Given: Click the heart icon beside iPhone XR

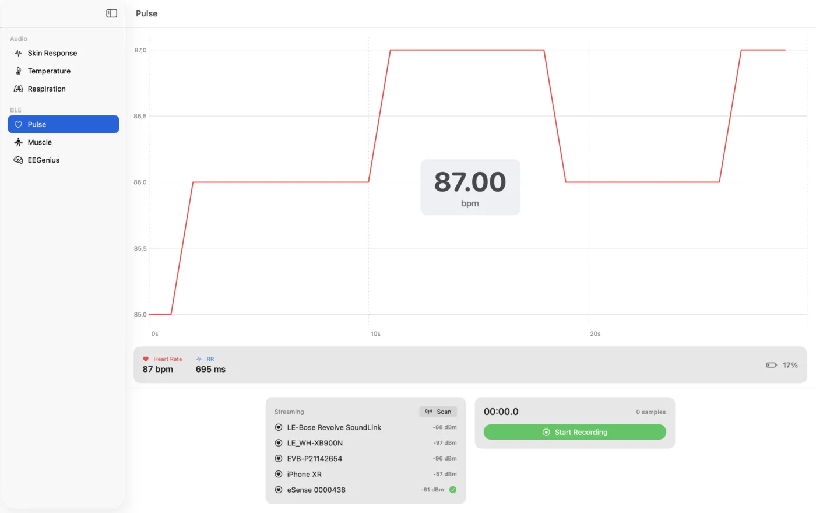Looking at the screenshot, I should click(x=279, y=474).
